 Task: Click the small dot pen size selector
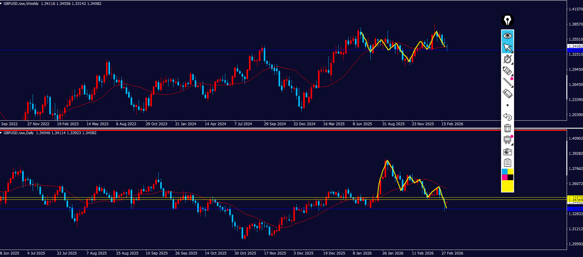point(507,105)
